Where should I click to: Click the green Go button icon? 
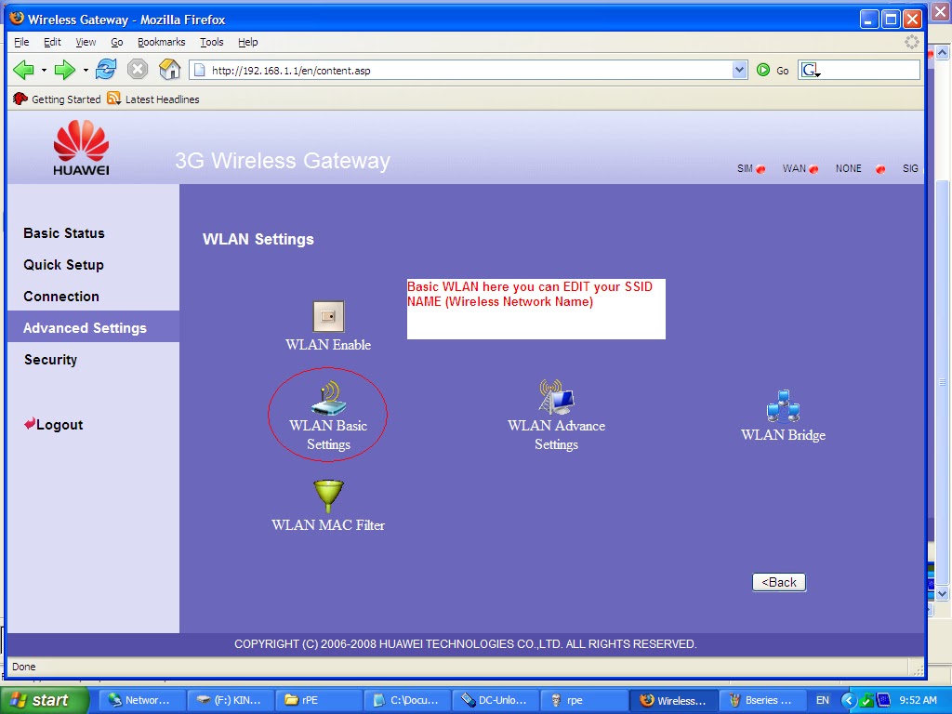[x=763, y=71]
